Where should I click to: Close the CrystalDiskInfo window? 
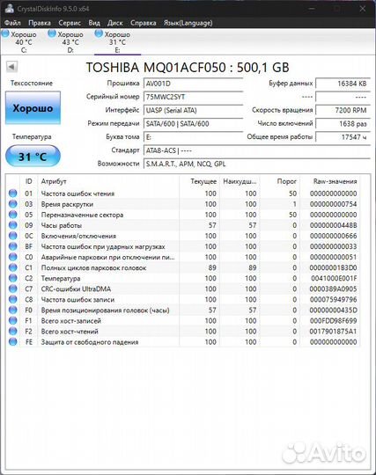coord(363,9)
